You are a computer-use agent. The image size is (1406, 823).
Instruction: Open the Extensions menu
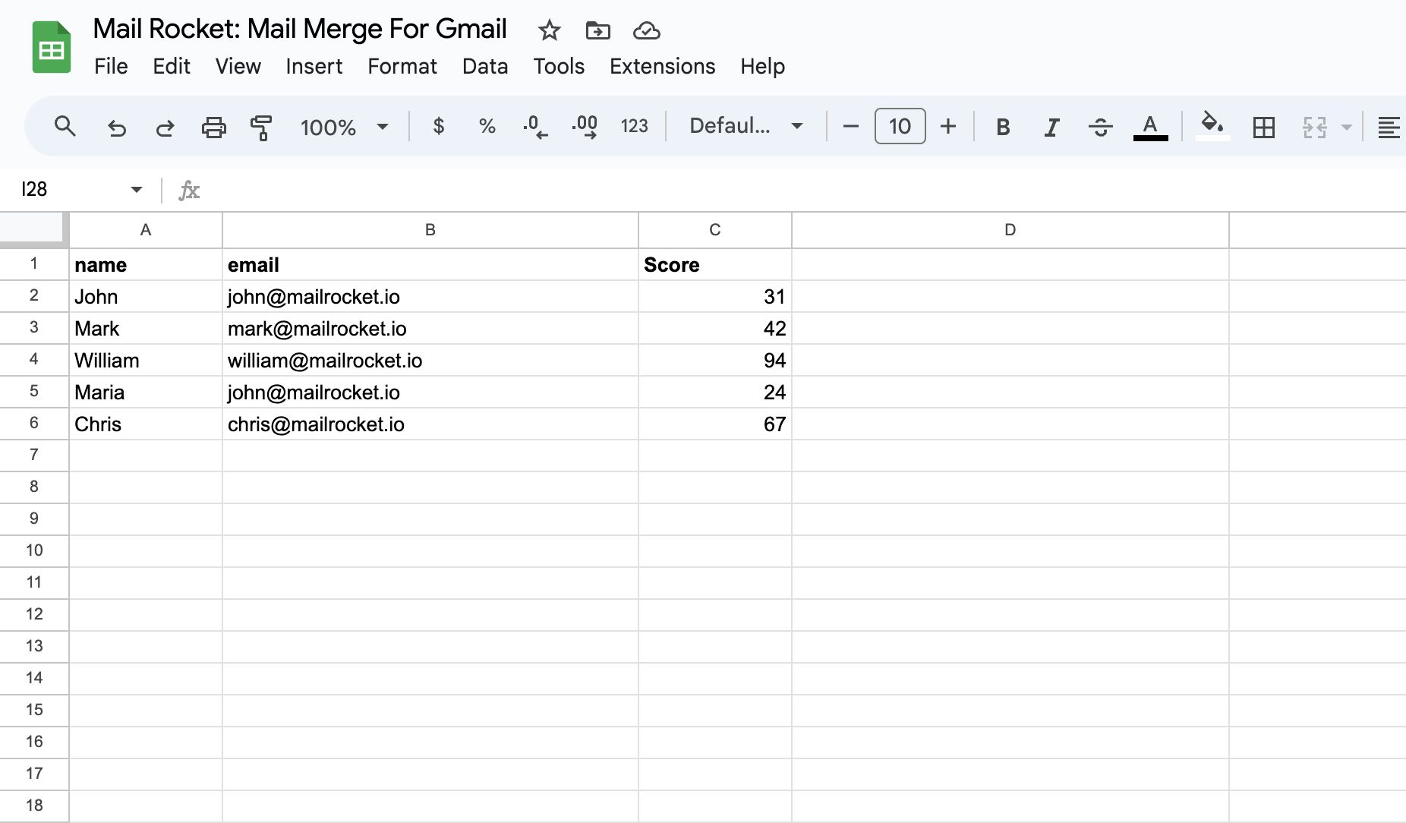pos(662,67)
